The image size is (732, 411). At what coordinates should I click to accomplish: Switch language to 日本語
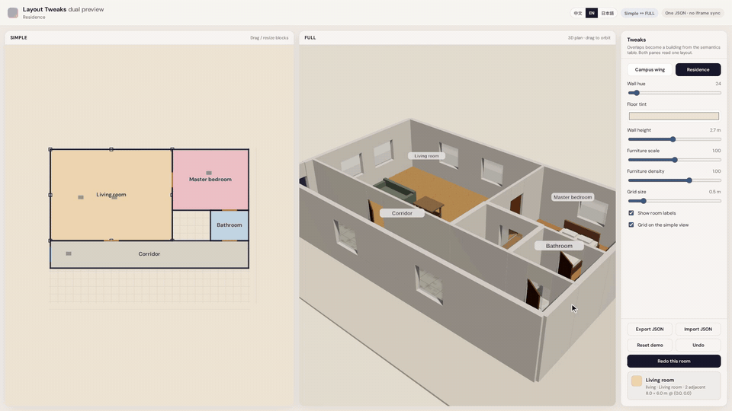[608, 13]
